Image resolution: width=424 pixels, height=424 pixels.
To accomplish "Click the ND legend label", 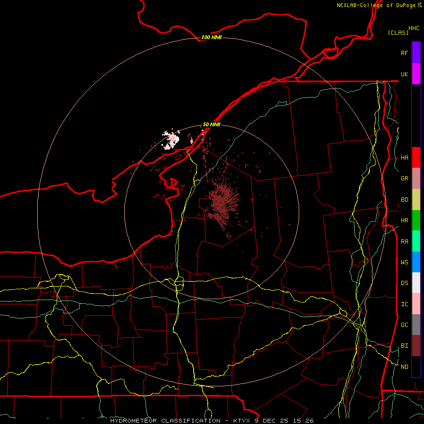I will pos(404,367).
